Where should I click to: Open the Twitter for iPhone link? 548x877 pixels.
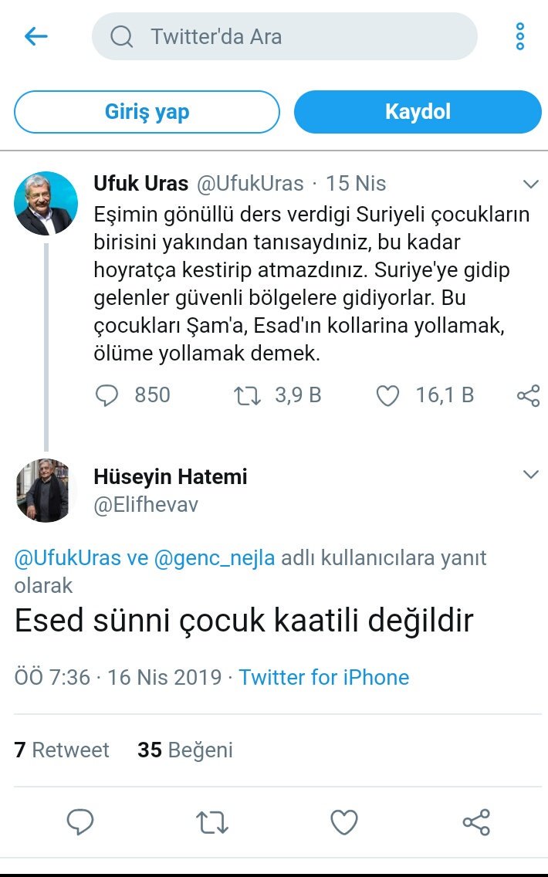pos(323,677)
